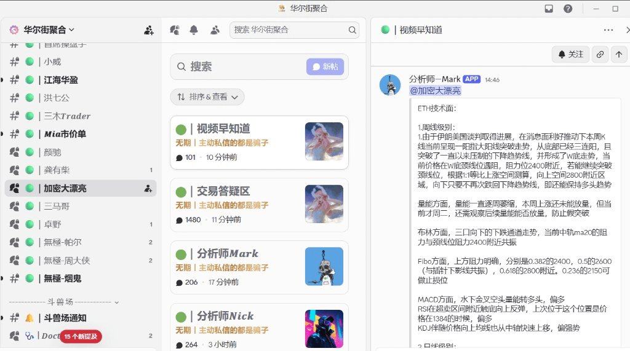Viewport: 630px width, 351px height.
Task: Click the @加密大漂亮 mention link
Action: click(x=435, y=91)
